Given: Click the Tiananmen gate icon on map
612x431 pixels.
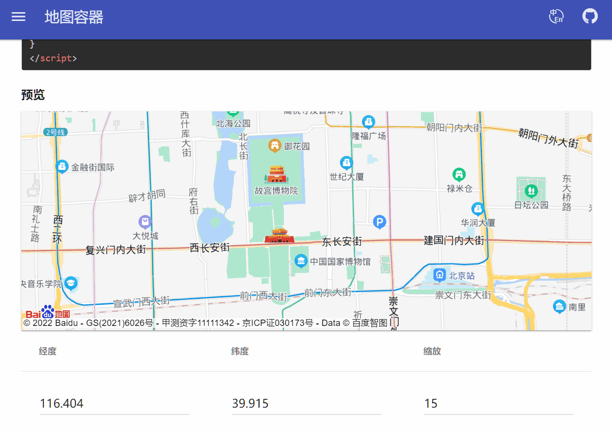Looking at the screenshot, I should pos(279,235).
